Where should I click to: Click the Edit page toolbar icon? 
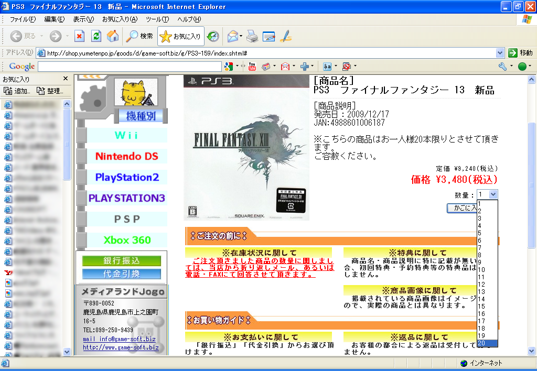(x=269, y=36)
